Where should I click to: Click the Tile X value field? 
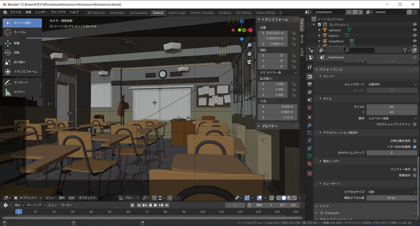pos(392,106)
